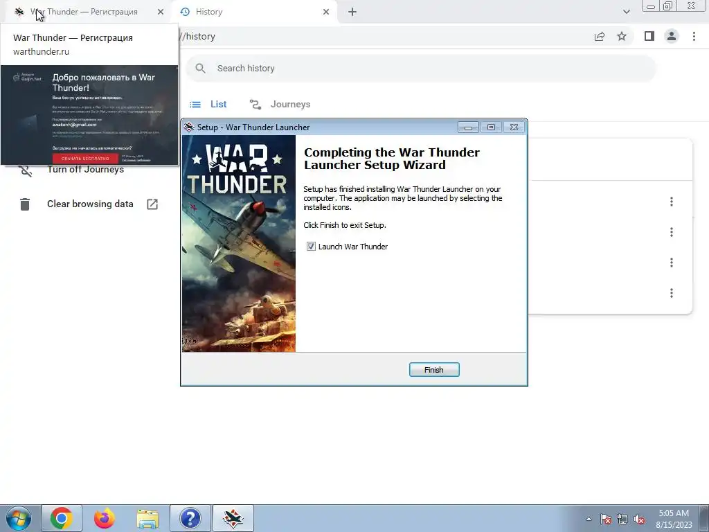Click the help question mark taskbar icon

click(x=190, y=518)
